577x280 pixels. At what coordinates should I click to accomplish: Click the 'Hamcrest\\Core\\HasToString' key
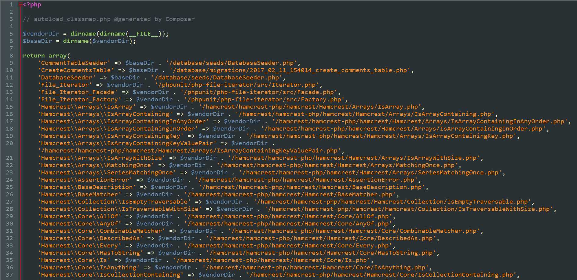point(91,253)
